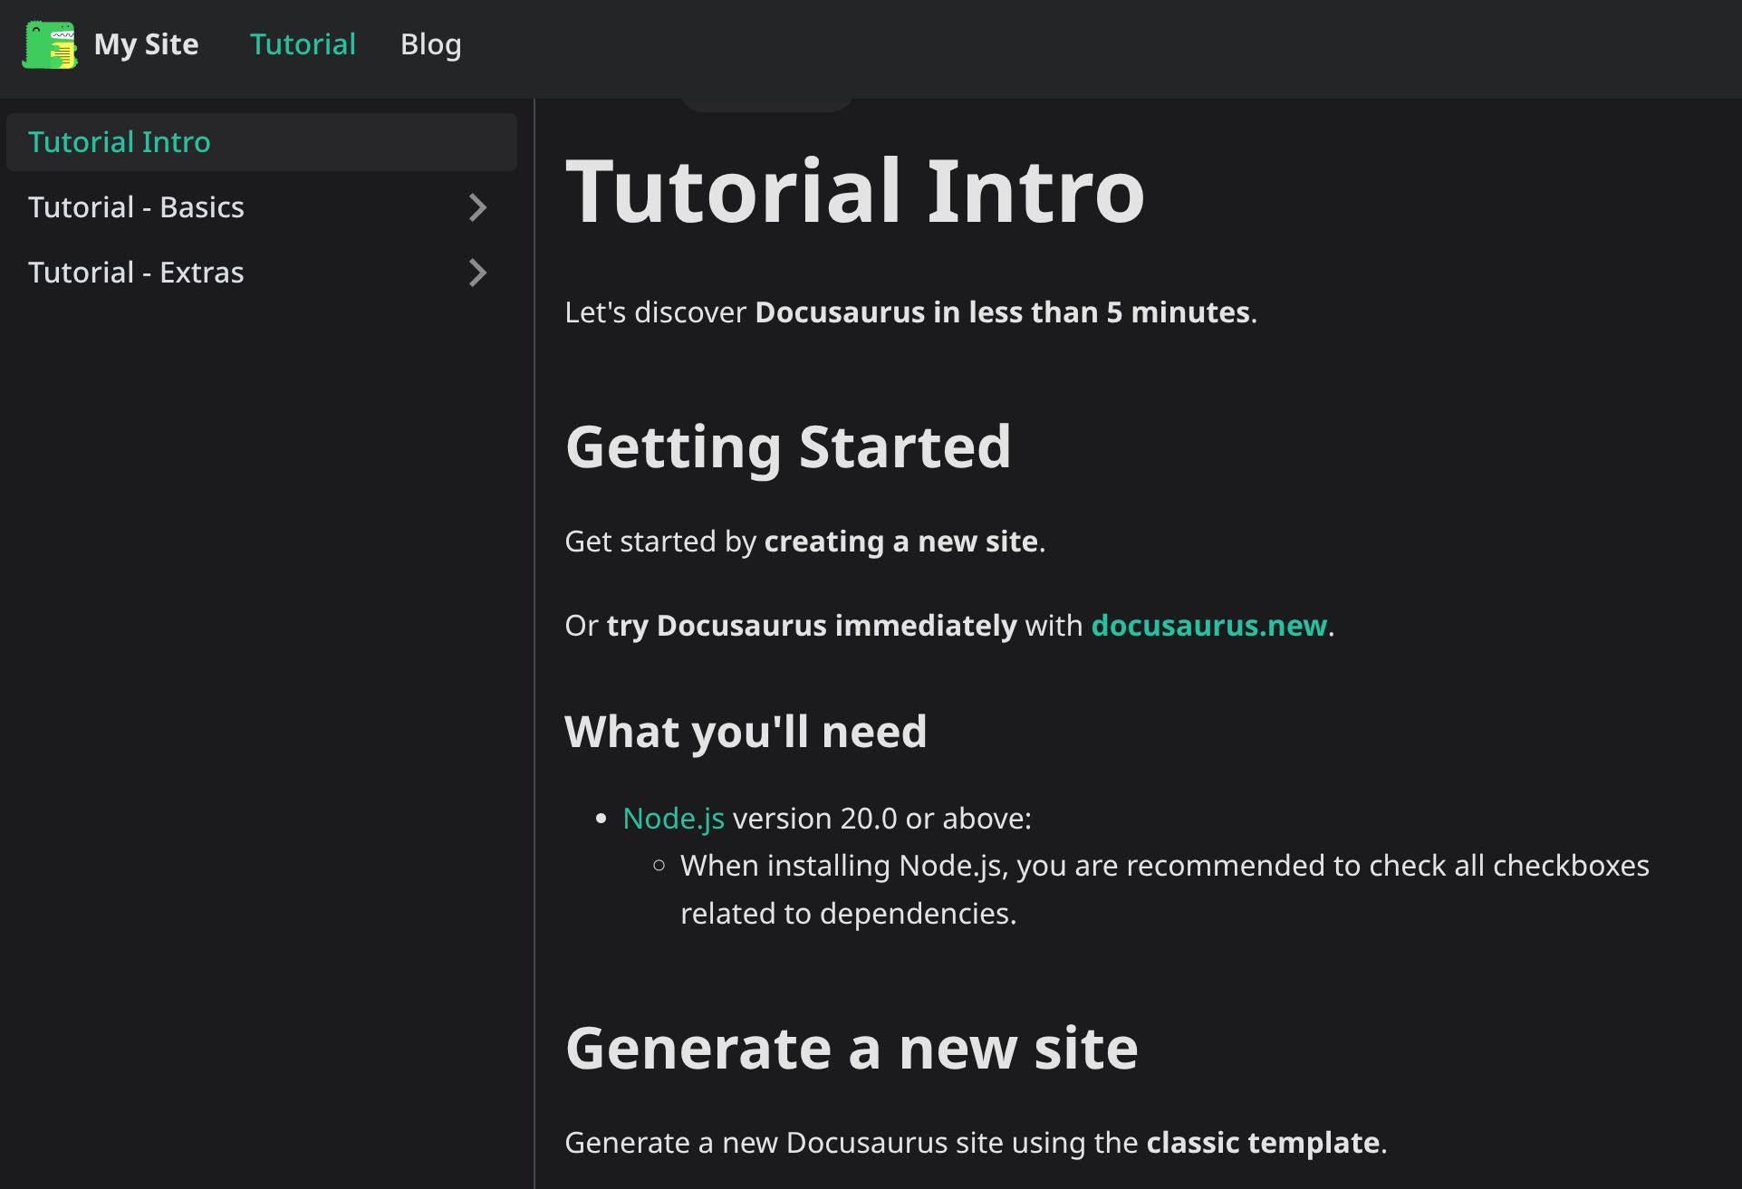
Task: Open the Tutorial - Basics sidebar category
Action: click(136, 207)
